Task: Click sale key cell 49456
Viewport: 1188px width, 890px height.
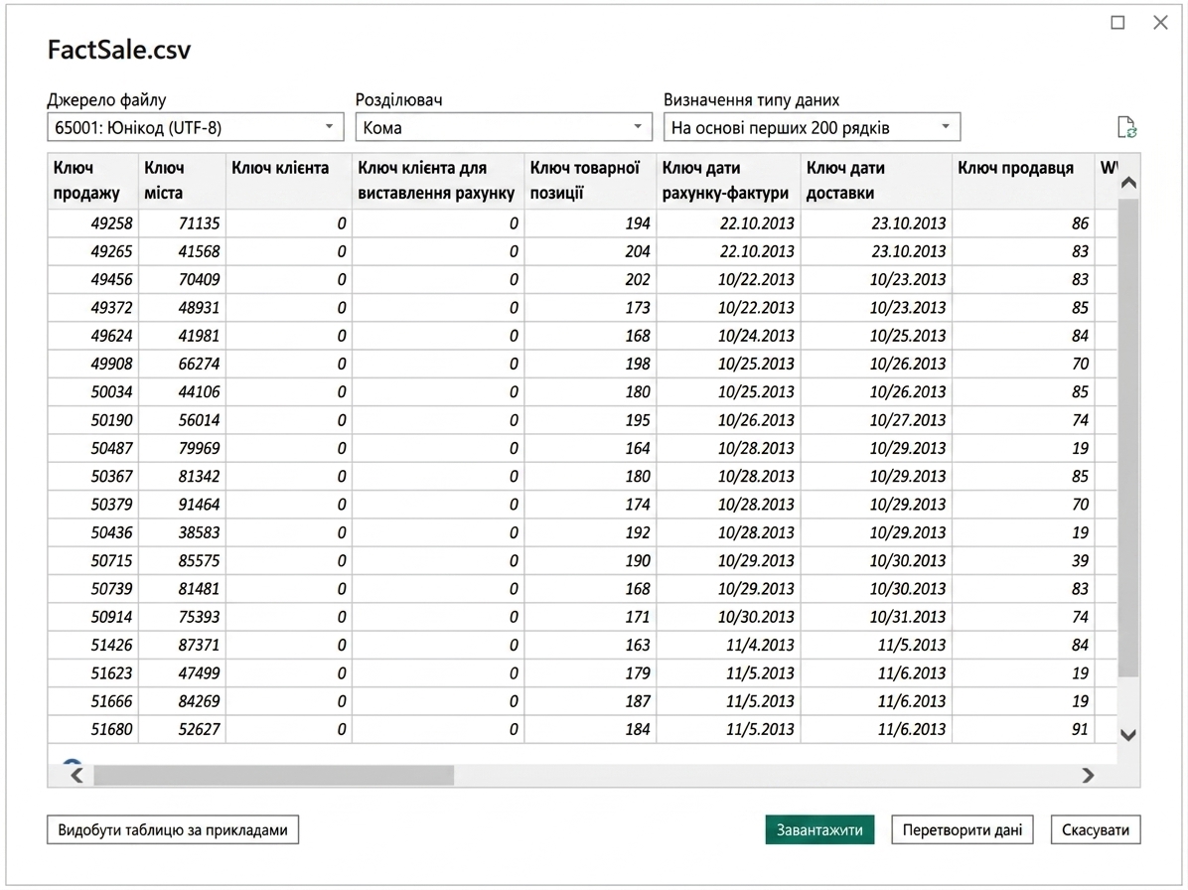Action: (93, 279)
